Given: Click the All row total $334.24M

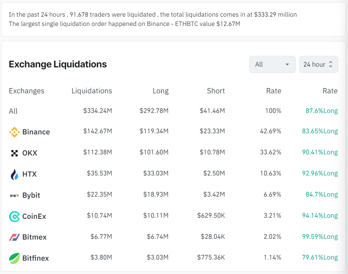Looking at the screenshot, I should point(97,111).
